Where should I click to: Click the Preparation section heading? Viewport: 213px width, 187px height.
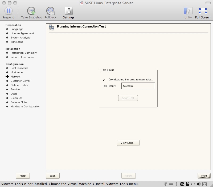[x=13, y=25]
